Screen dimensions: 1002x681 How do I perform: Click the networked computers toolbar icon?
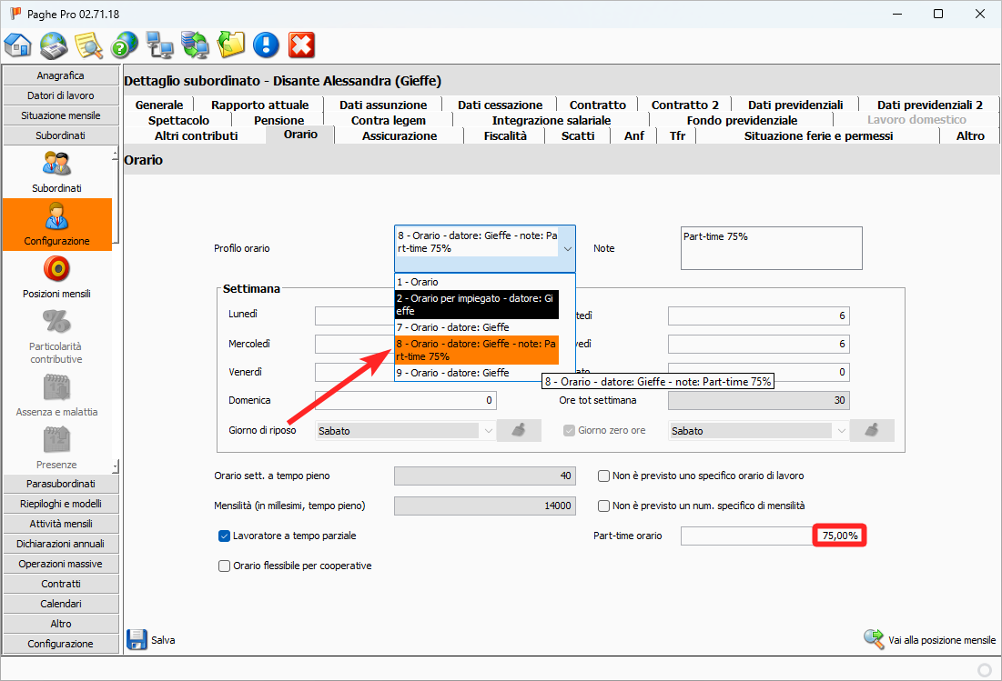(x=159, y=45)
